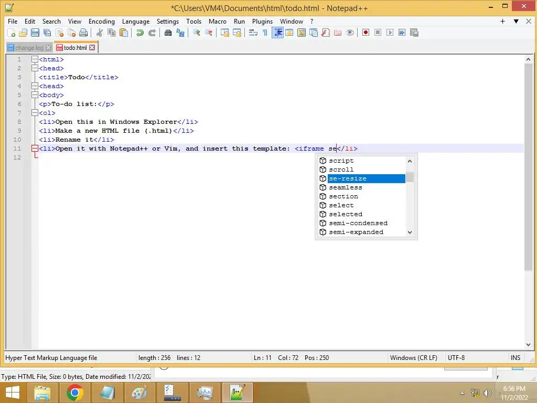
Task: Click the autocomplete list up arrow
Action: point(410,161)
